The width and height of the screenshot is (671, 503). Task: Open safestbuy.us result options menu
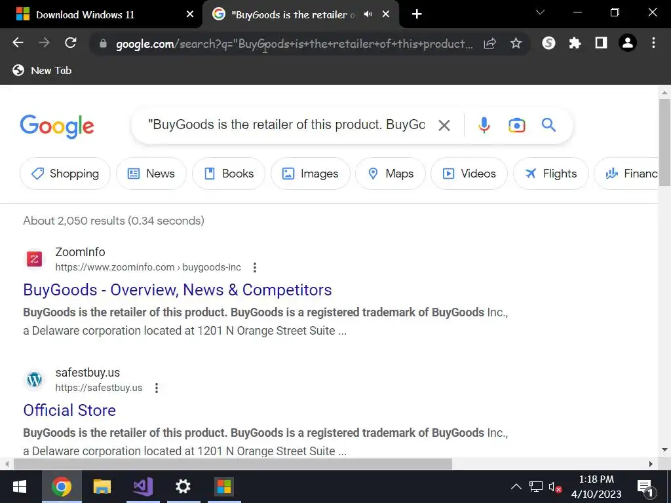pos(157,388)
